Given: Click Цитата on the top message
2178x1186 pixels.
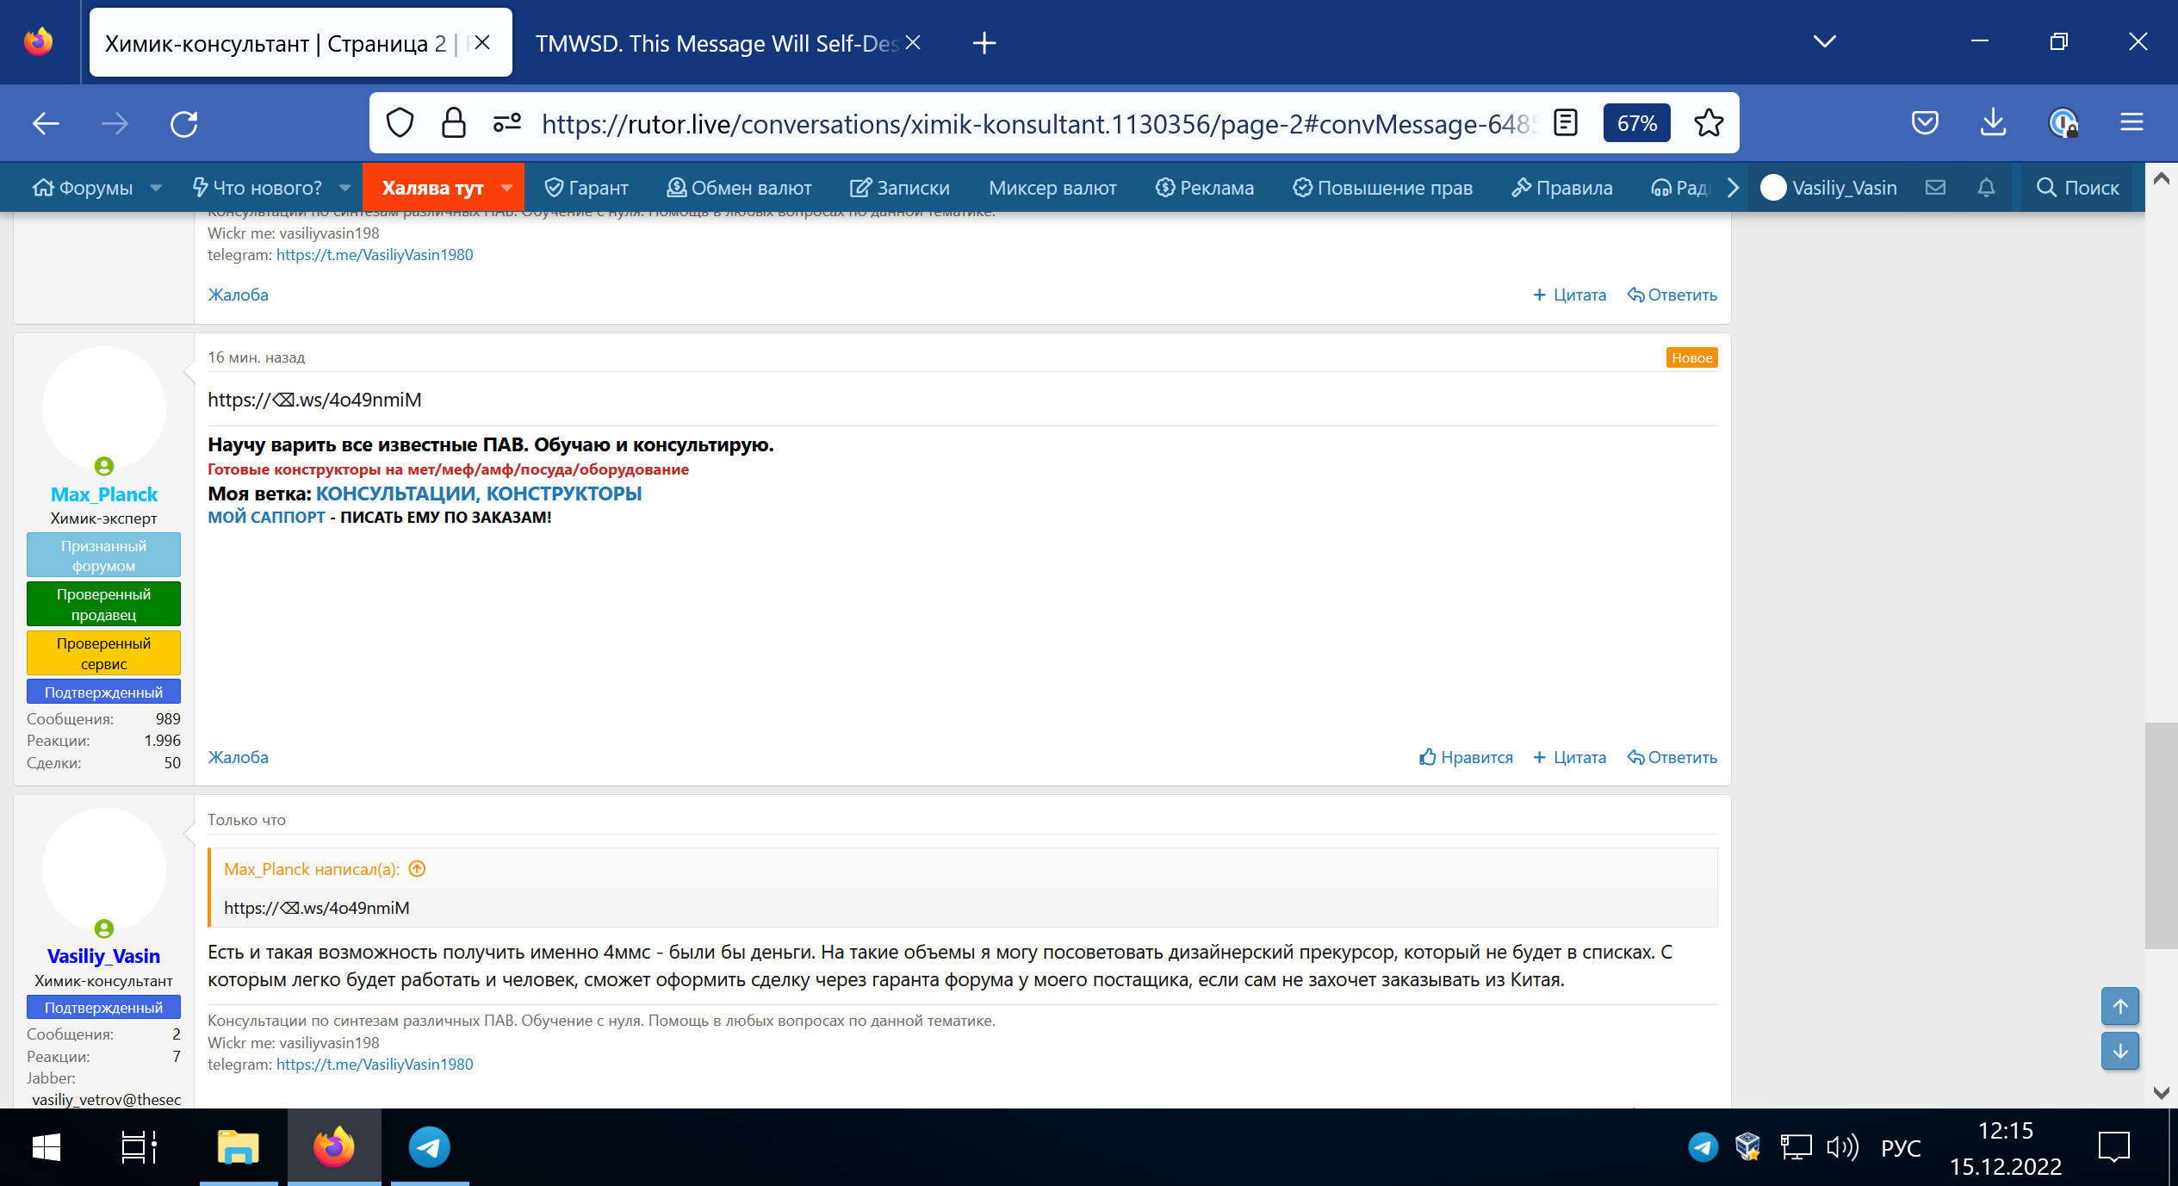Looking at the screenshot, I should click(x=1570, y=295).
